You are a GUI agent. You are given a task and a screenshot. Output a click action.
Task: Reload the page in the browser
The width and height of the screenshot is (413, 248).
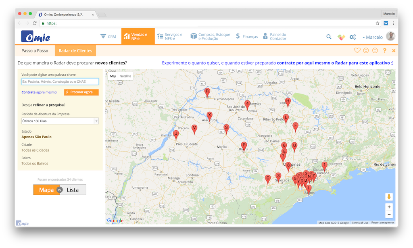point(35,23)
